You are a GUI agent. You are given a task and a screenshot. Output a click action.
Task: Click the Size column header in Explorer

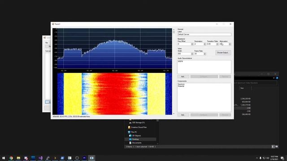245,88
